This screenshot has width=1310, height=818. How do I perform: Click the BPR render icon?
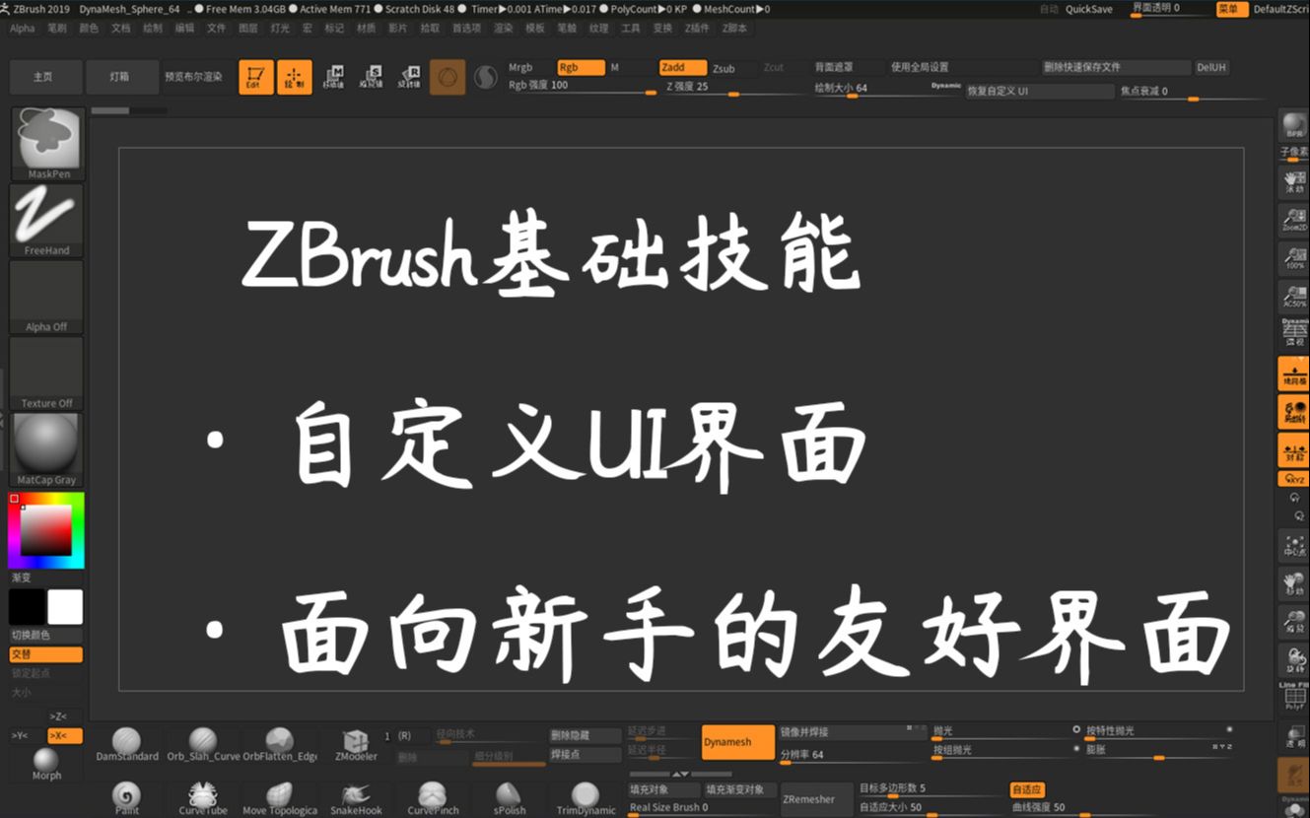[x=1293, y=125]
